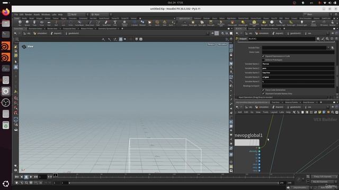Image resolution: width=339 pixels, height=190 pixels.
Task: Click the play forward button
Action: [31, 177]
